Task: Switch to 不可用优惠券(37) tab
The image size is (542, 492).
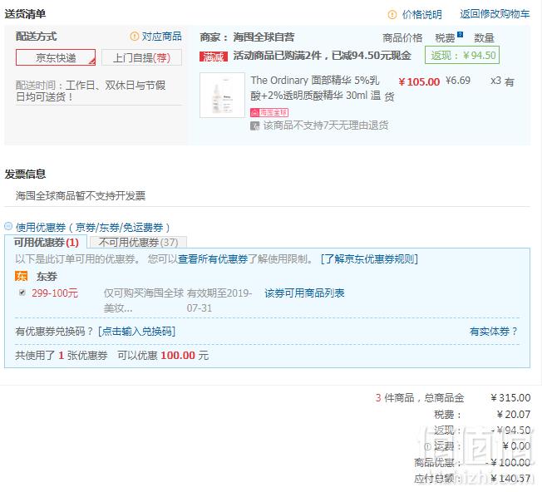Action: click(138, 242)
